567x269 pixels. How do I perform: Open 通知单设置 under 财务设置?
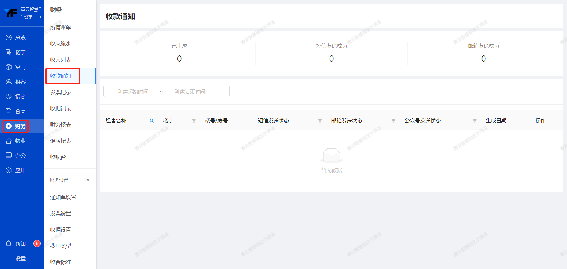click(x=63, y=197)
